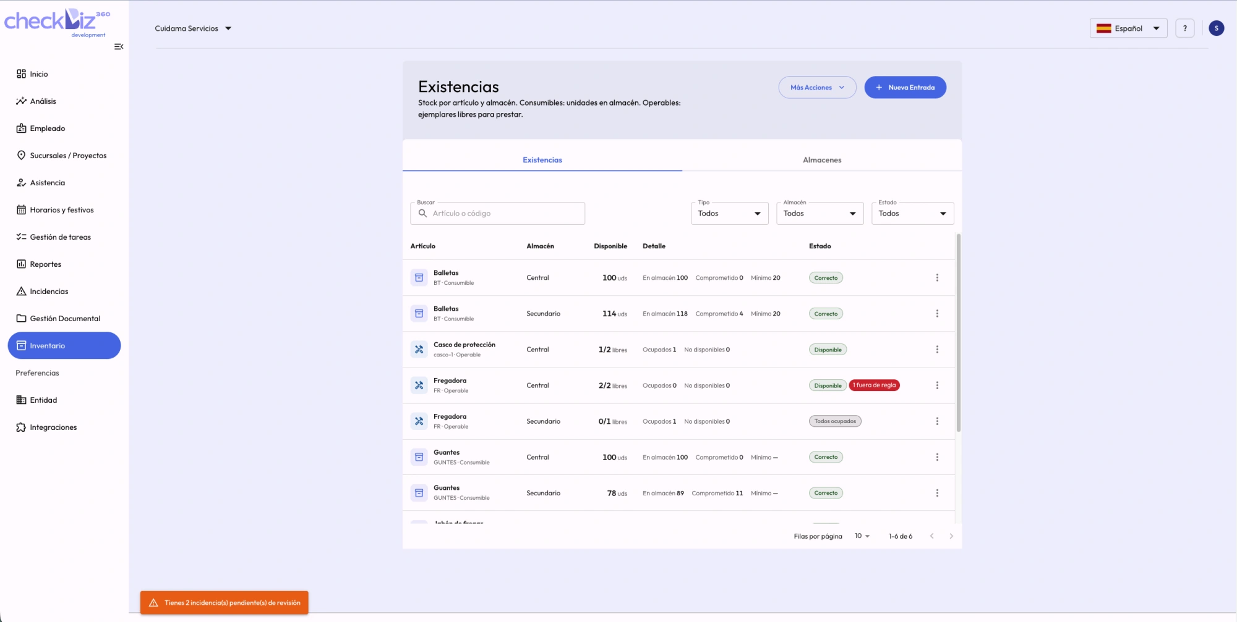The width and height of the screenshot is (1237, 622).
Task: Expand the Más Acciones menu
Action: pyautogui.click(x=817, y=88)
